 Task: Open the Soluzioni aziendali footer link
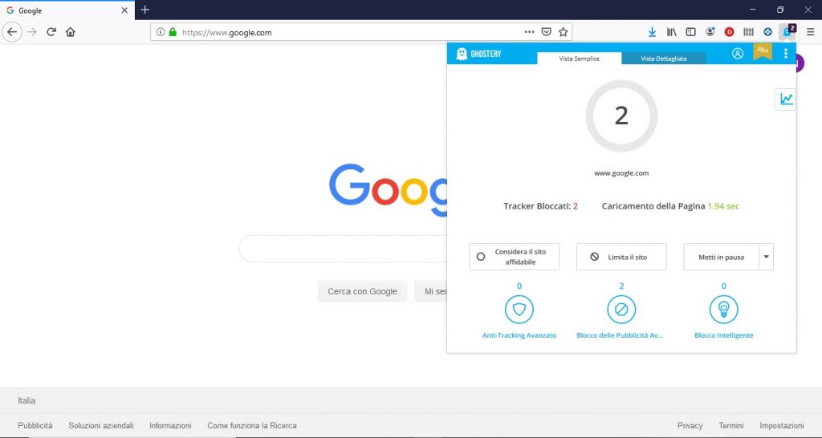pyautogui.click(x=101, y=425)
